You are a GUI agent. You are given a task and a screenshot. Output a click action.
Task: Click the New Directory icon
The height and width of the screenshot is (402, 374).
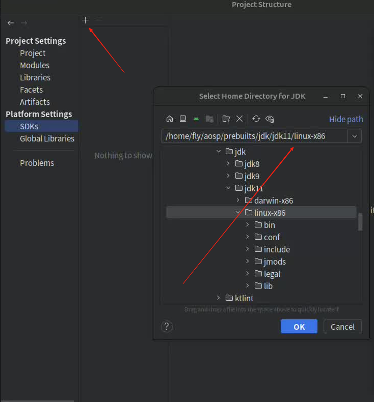[x=226, y=119]
